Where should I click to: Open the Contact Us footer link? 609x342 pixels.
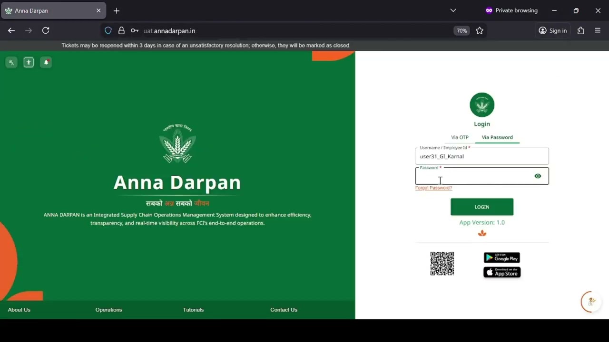tap(284, 310)
